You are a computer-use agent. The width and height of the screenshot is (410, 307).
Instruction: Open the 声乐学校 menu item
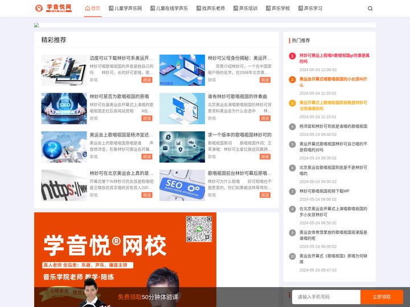(x=278, y=9)
